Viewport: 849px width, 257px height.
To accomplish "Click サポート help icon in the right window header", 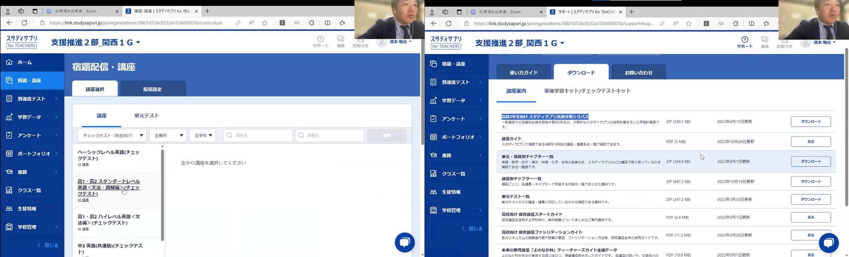I will pos(744,42).
